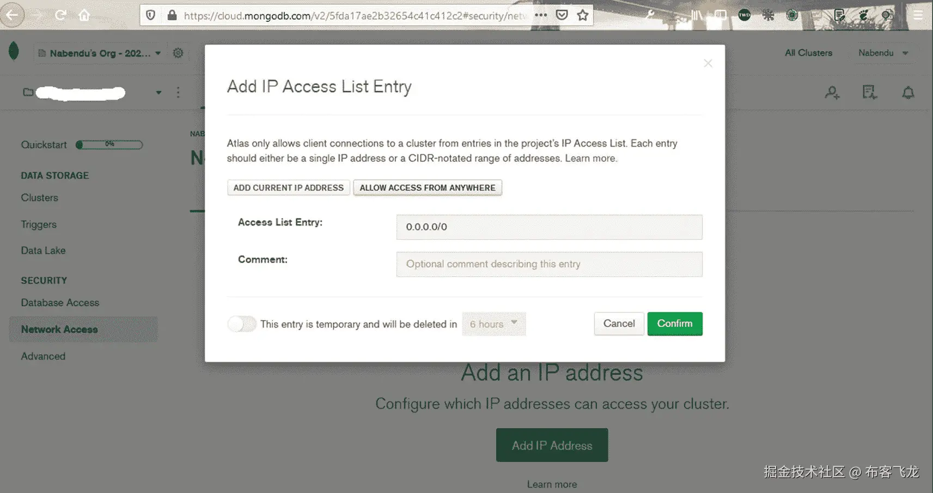Click the browser home icon
The height and width of the screenshot is (493, 933).
(84, 15)
